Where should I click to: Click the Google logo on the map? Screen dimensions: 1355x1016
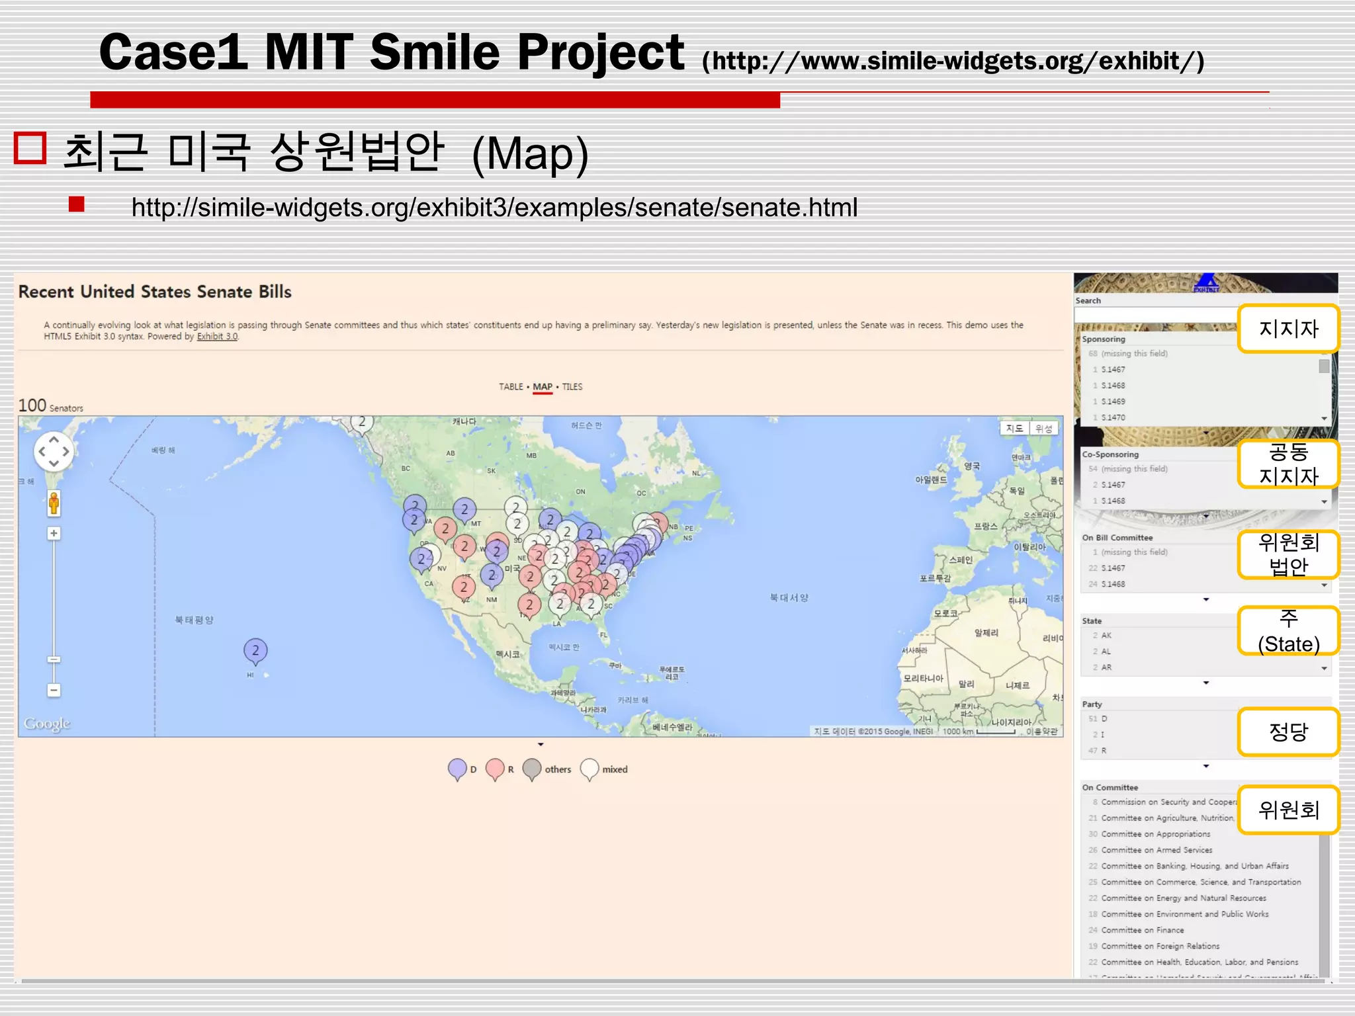point(47,724)
